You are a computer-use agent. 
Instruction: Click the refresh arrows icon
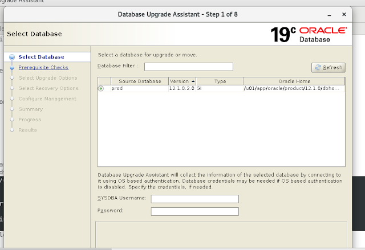click(318, 67)
